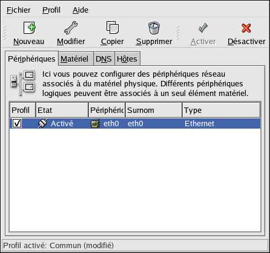The width and height of the screenshot is (270, 253).
Task: Switch to the DNS tab
Action: click(x=104, y=59)
